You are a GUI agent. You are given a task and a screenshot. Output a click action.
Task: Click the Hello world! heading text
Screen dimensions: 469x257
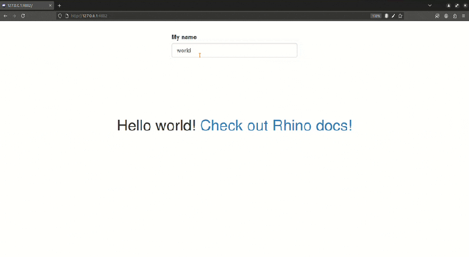pos(156,125)
